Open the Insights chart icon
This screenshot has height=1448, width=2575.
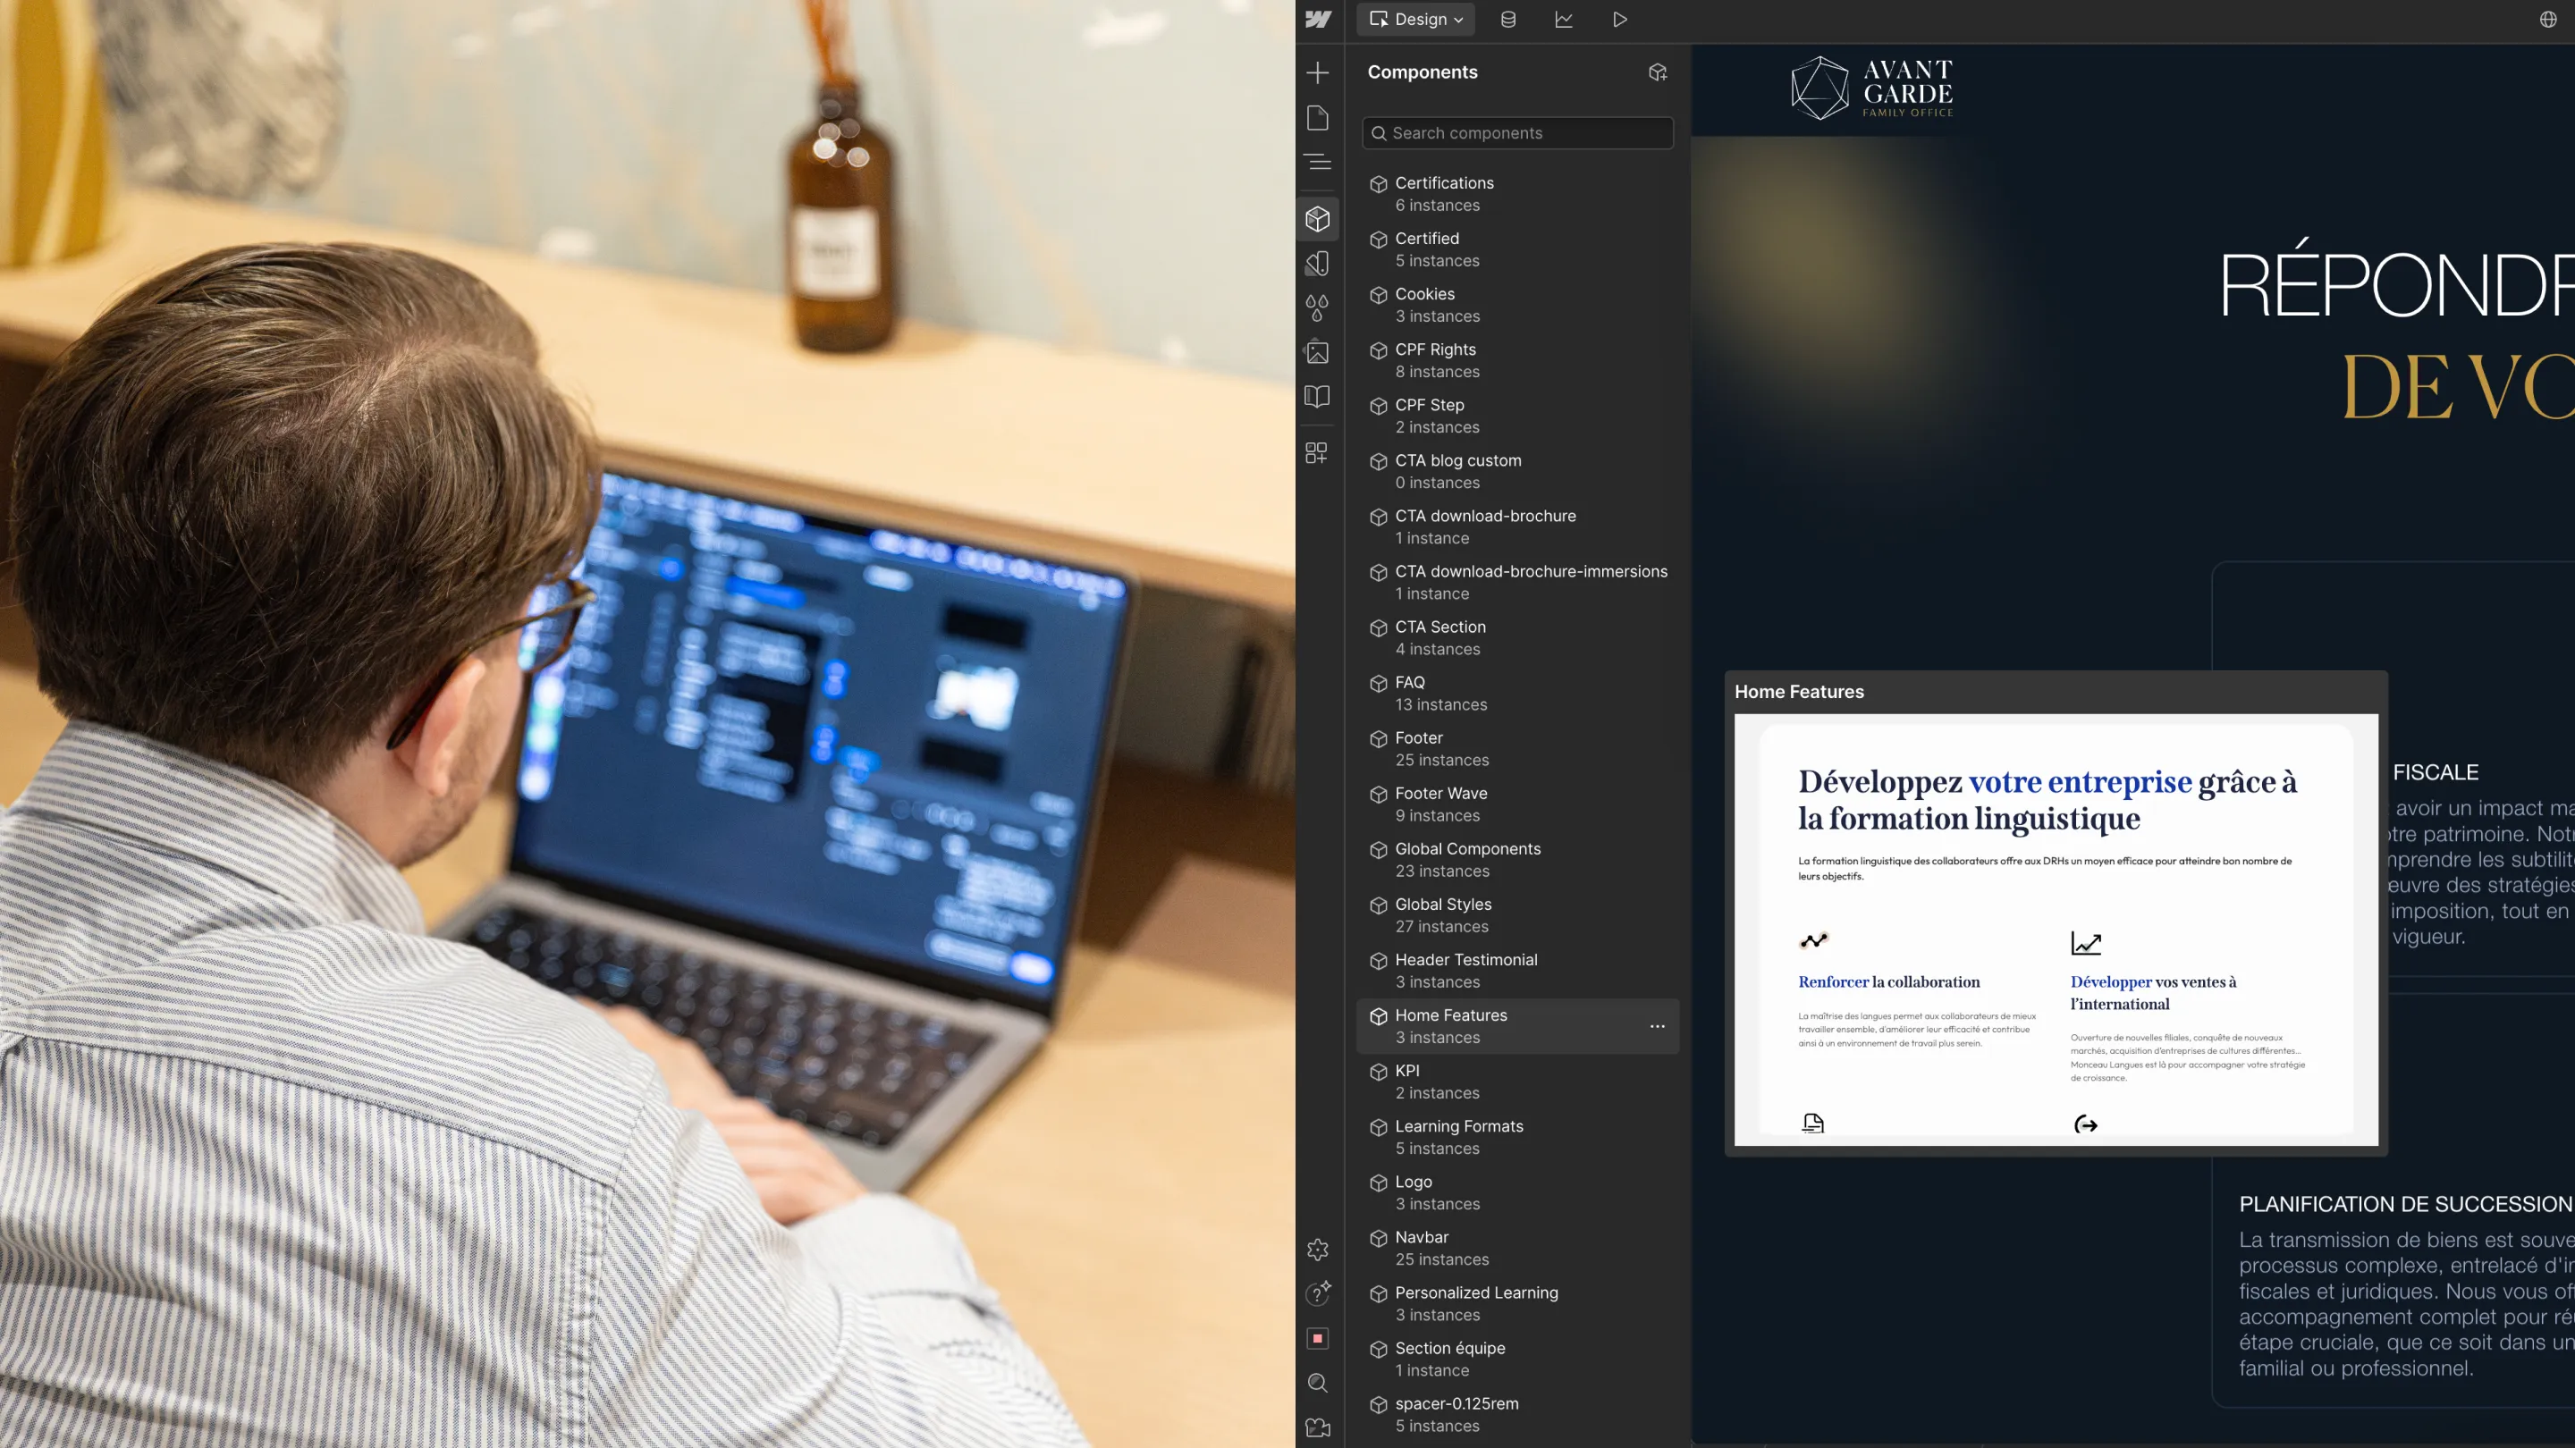(1564, 20)
